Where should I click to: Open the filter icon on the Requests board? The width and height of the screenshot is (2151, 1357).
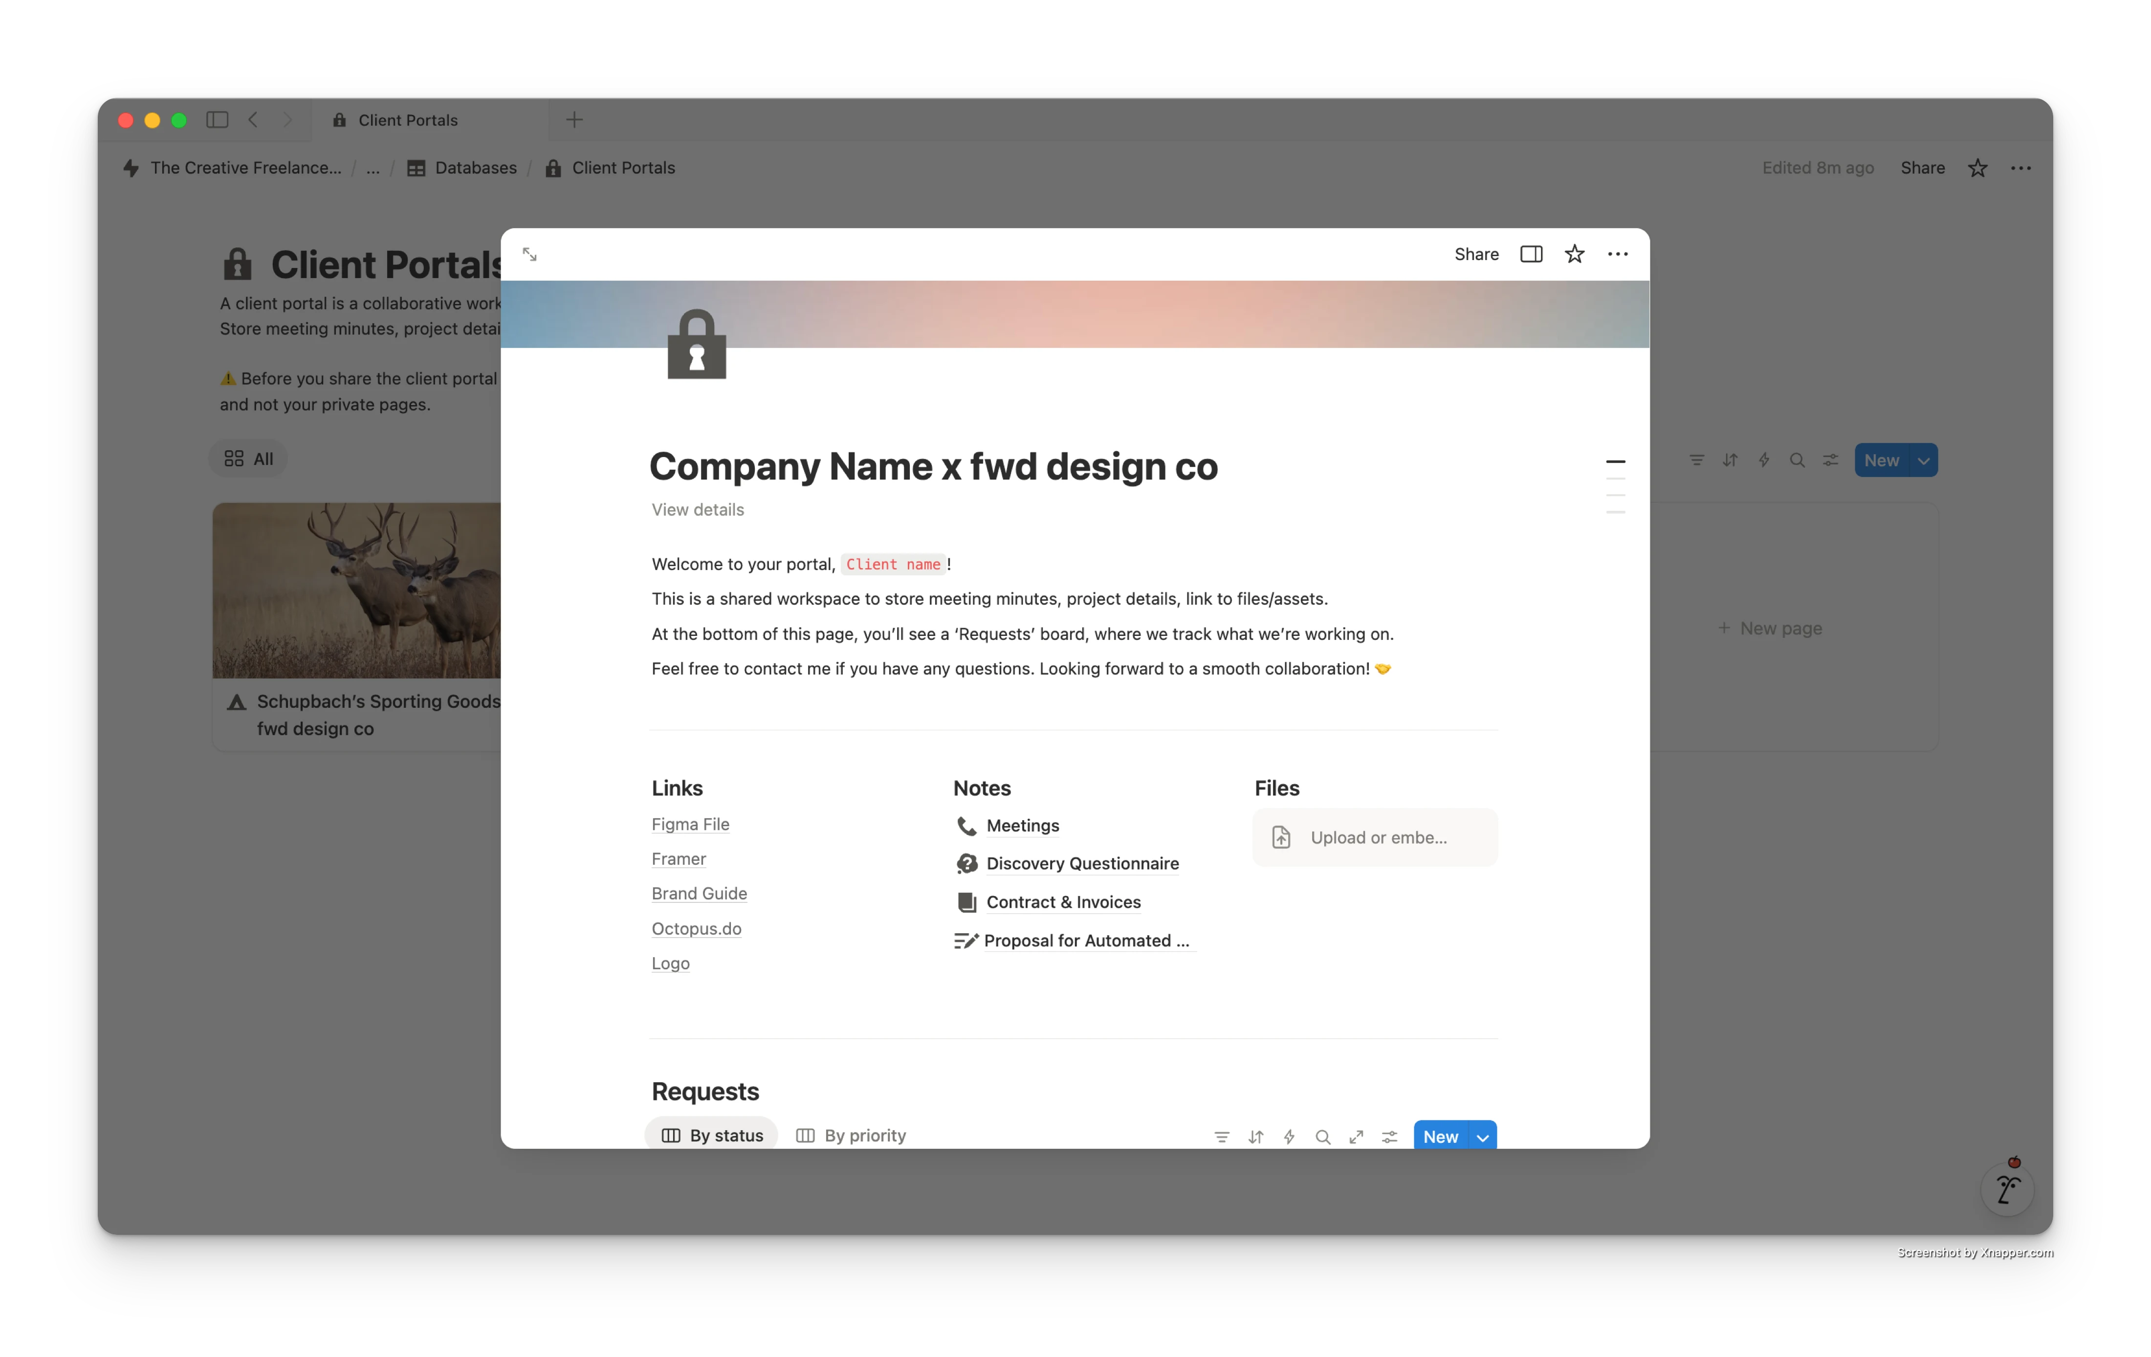click(x=1221, y=1137)
